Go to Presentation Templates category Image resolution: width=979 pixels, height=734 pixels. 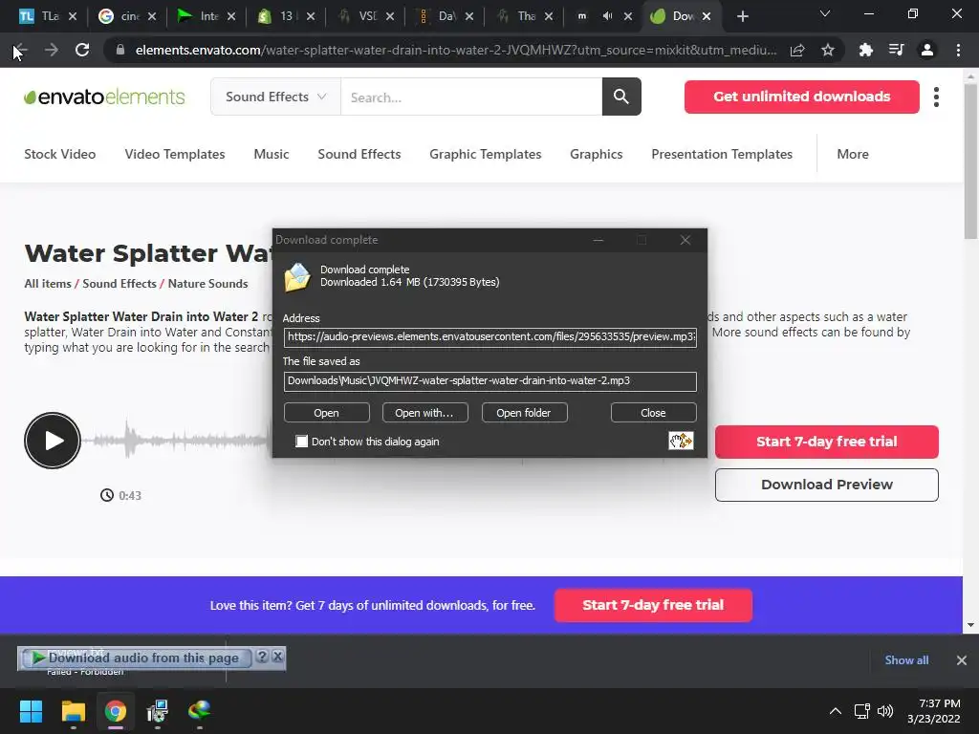tap(722, 154)
